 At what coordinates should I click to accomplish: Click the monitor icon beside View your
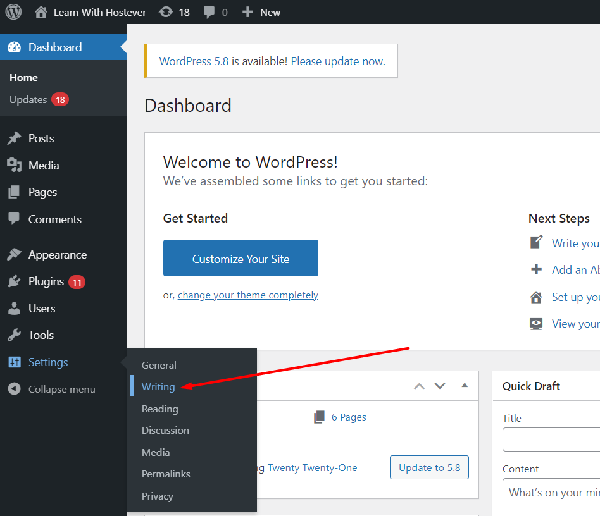536,324
